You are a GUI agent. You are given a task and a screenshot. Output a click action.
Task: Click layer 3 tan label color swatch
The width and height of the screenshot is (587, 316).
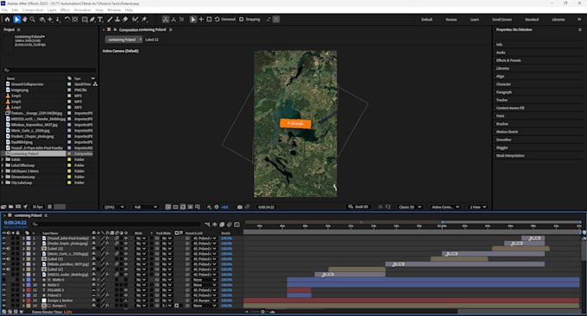tap(28, 248)
